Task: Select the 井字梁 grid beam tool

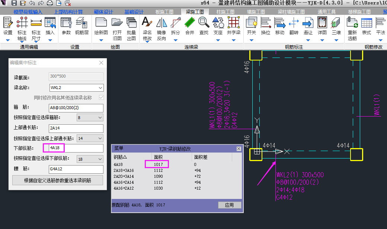Action: [233, 23]
